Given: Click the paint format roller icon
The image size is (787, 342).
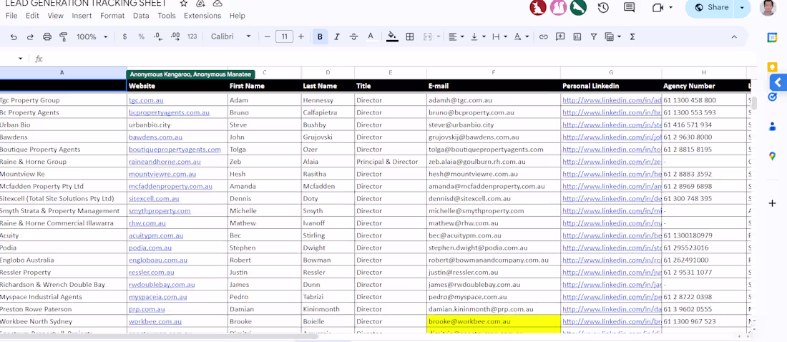Looking at the screenshot, I should pos(63,36).
